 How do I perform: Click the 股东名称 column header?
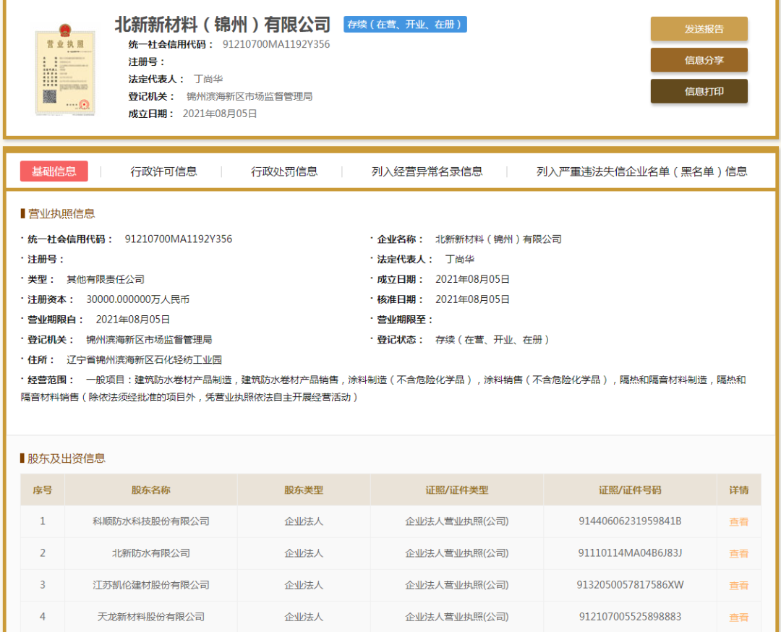[x=151, y=490]
